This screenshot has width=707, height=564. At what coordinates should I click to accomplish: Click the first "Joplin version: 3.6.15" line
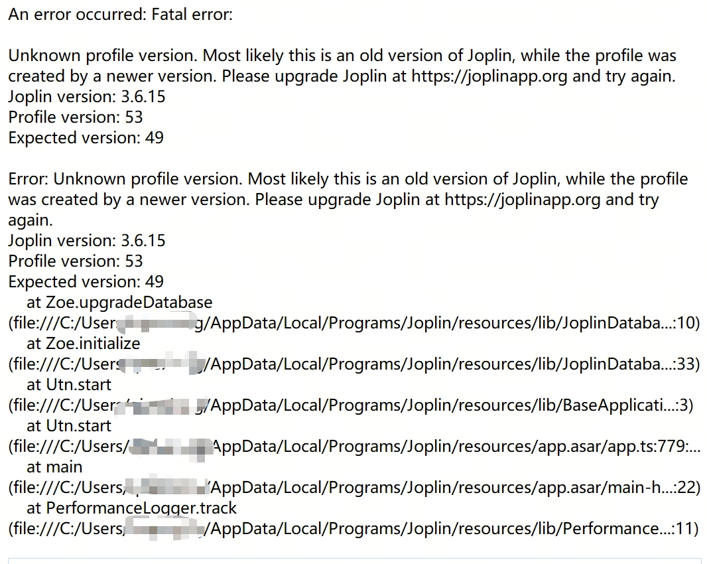tap(87, 97)
